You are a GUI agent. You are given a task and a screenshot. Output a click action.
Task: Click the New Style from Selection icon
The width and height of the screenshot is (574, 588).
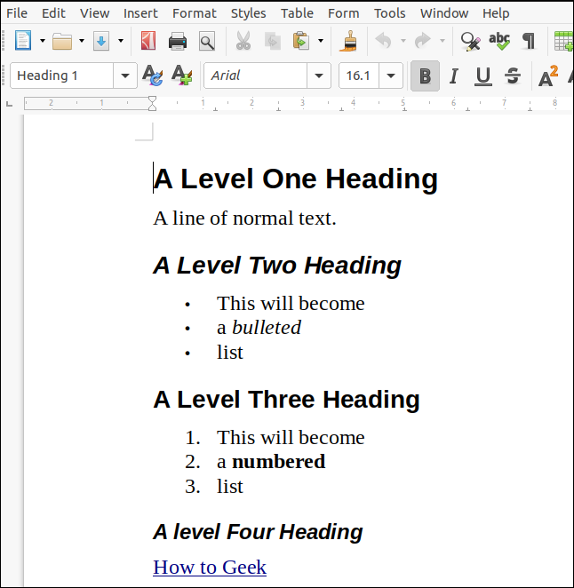tap(180, 76)
